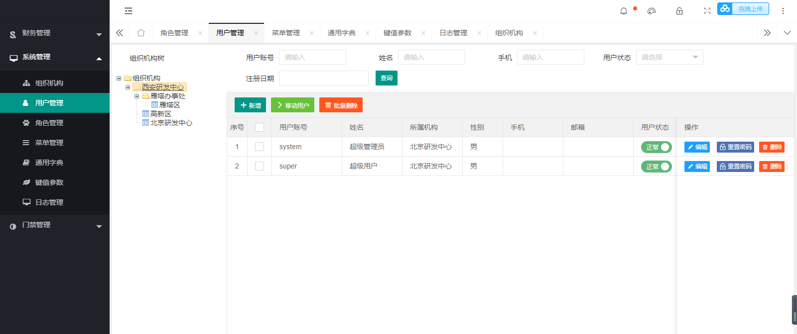
Task: Click the 查询 search button
Action: (x=387, y=78)
